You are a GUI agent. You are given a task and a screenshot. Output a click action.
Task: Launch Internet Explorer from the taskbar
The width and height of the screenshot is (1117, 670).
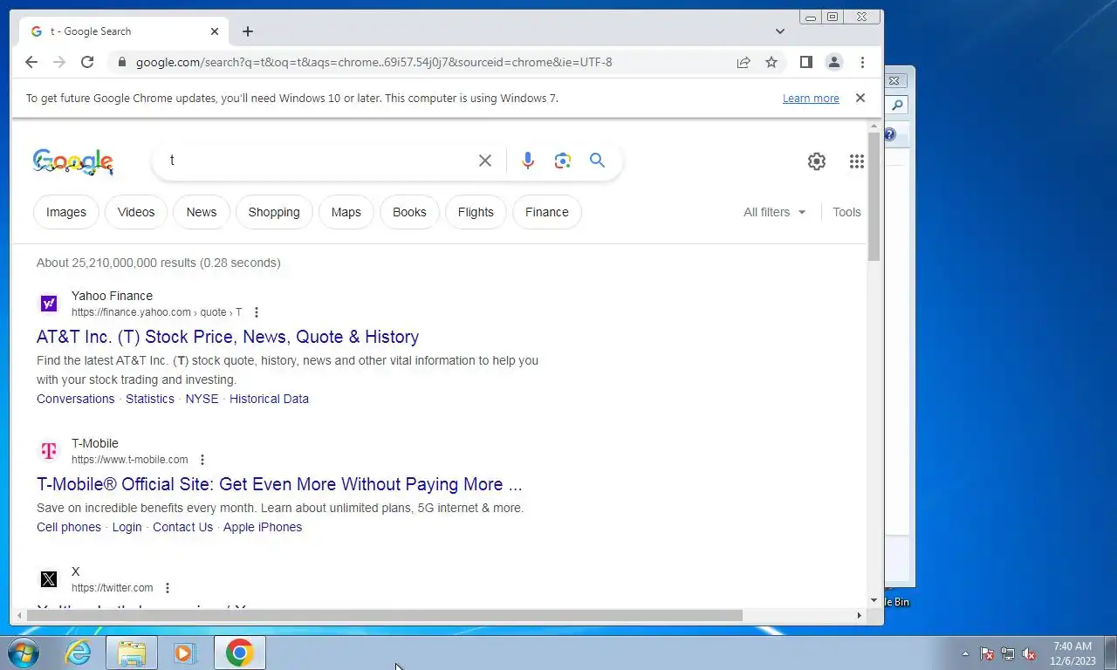tap(79, 653)
